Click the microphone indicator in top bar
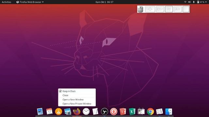209x117 pixels. pyautogui.click(x=194, y=2)
